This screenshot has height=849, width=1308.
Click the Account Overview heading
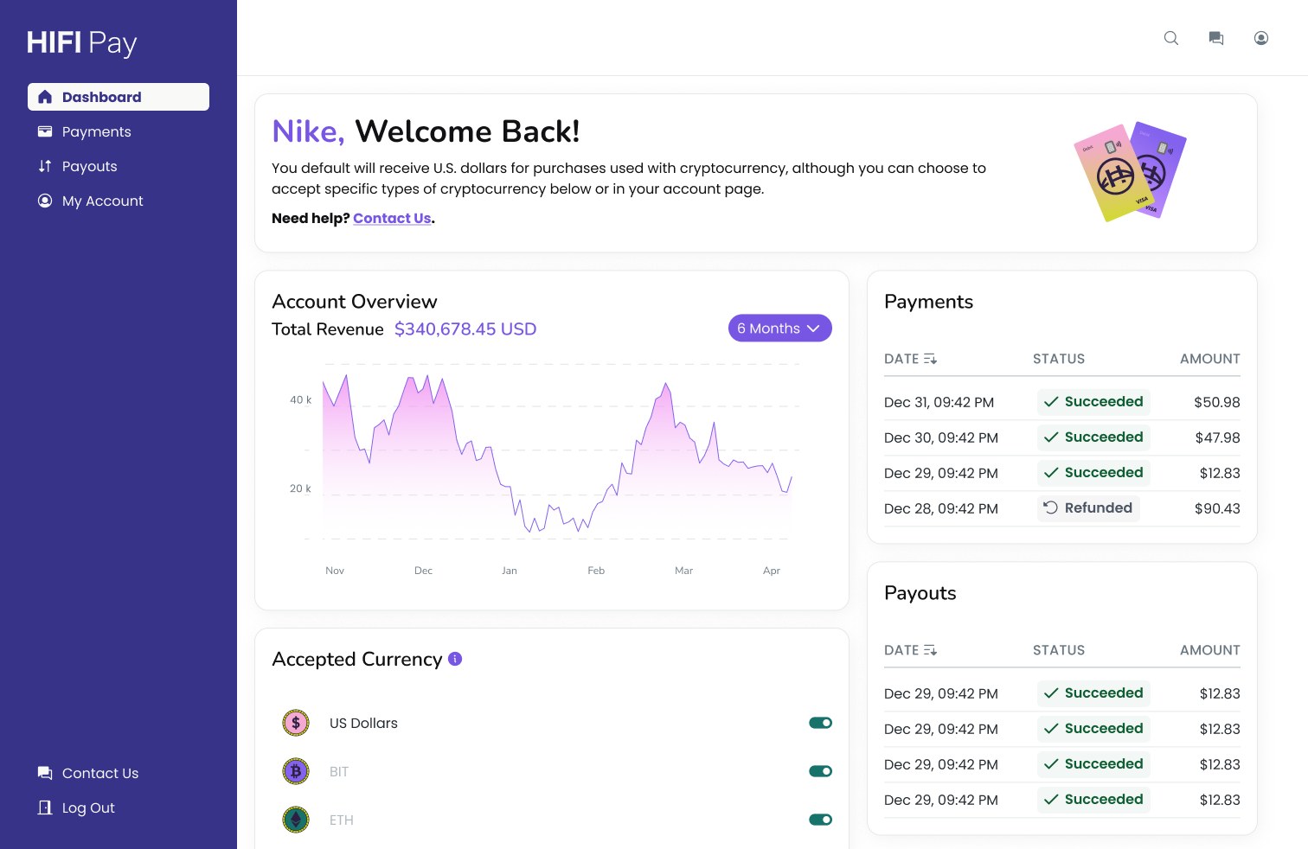(355, 302)
